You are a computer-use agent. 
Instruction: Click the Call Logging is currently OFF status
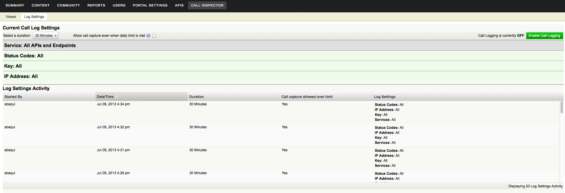[501, 36]
